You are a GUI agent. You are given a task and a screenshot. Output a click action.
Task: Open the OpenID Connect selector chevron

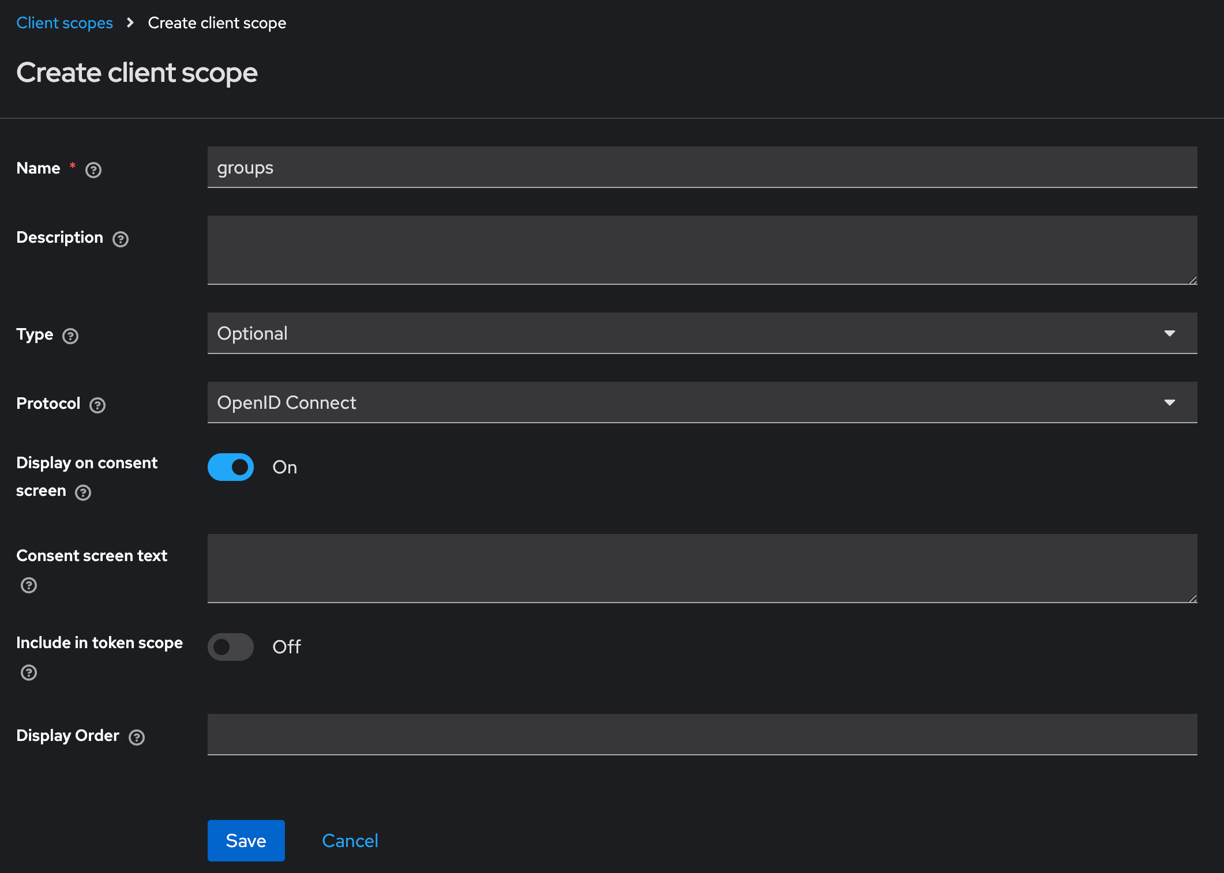(x=1170, y=402)
